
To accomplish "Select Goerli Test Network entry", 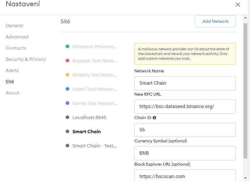I will [94, 89].
